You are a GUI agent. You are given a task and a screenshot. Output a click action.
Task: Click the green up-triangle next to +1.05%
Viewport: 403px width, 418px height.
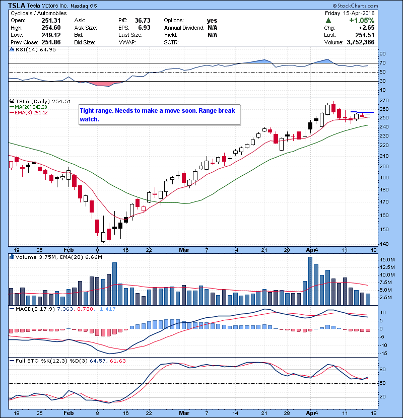click(328, 21)
